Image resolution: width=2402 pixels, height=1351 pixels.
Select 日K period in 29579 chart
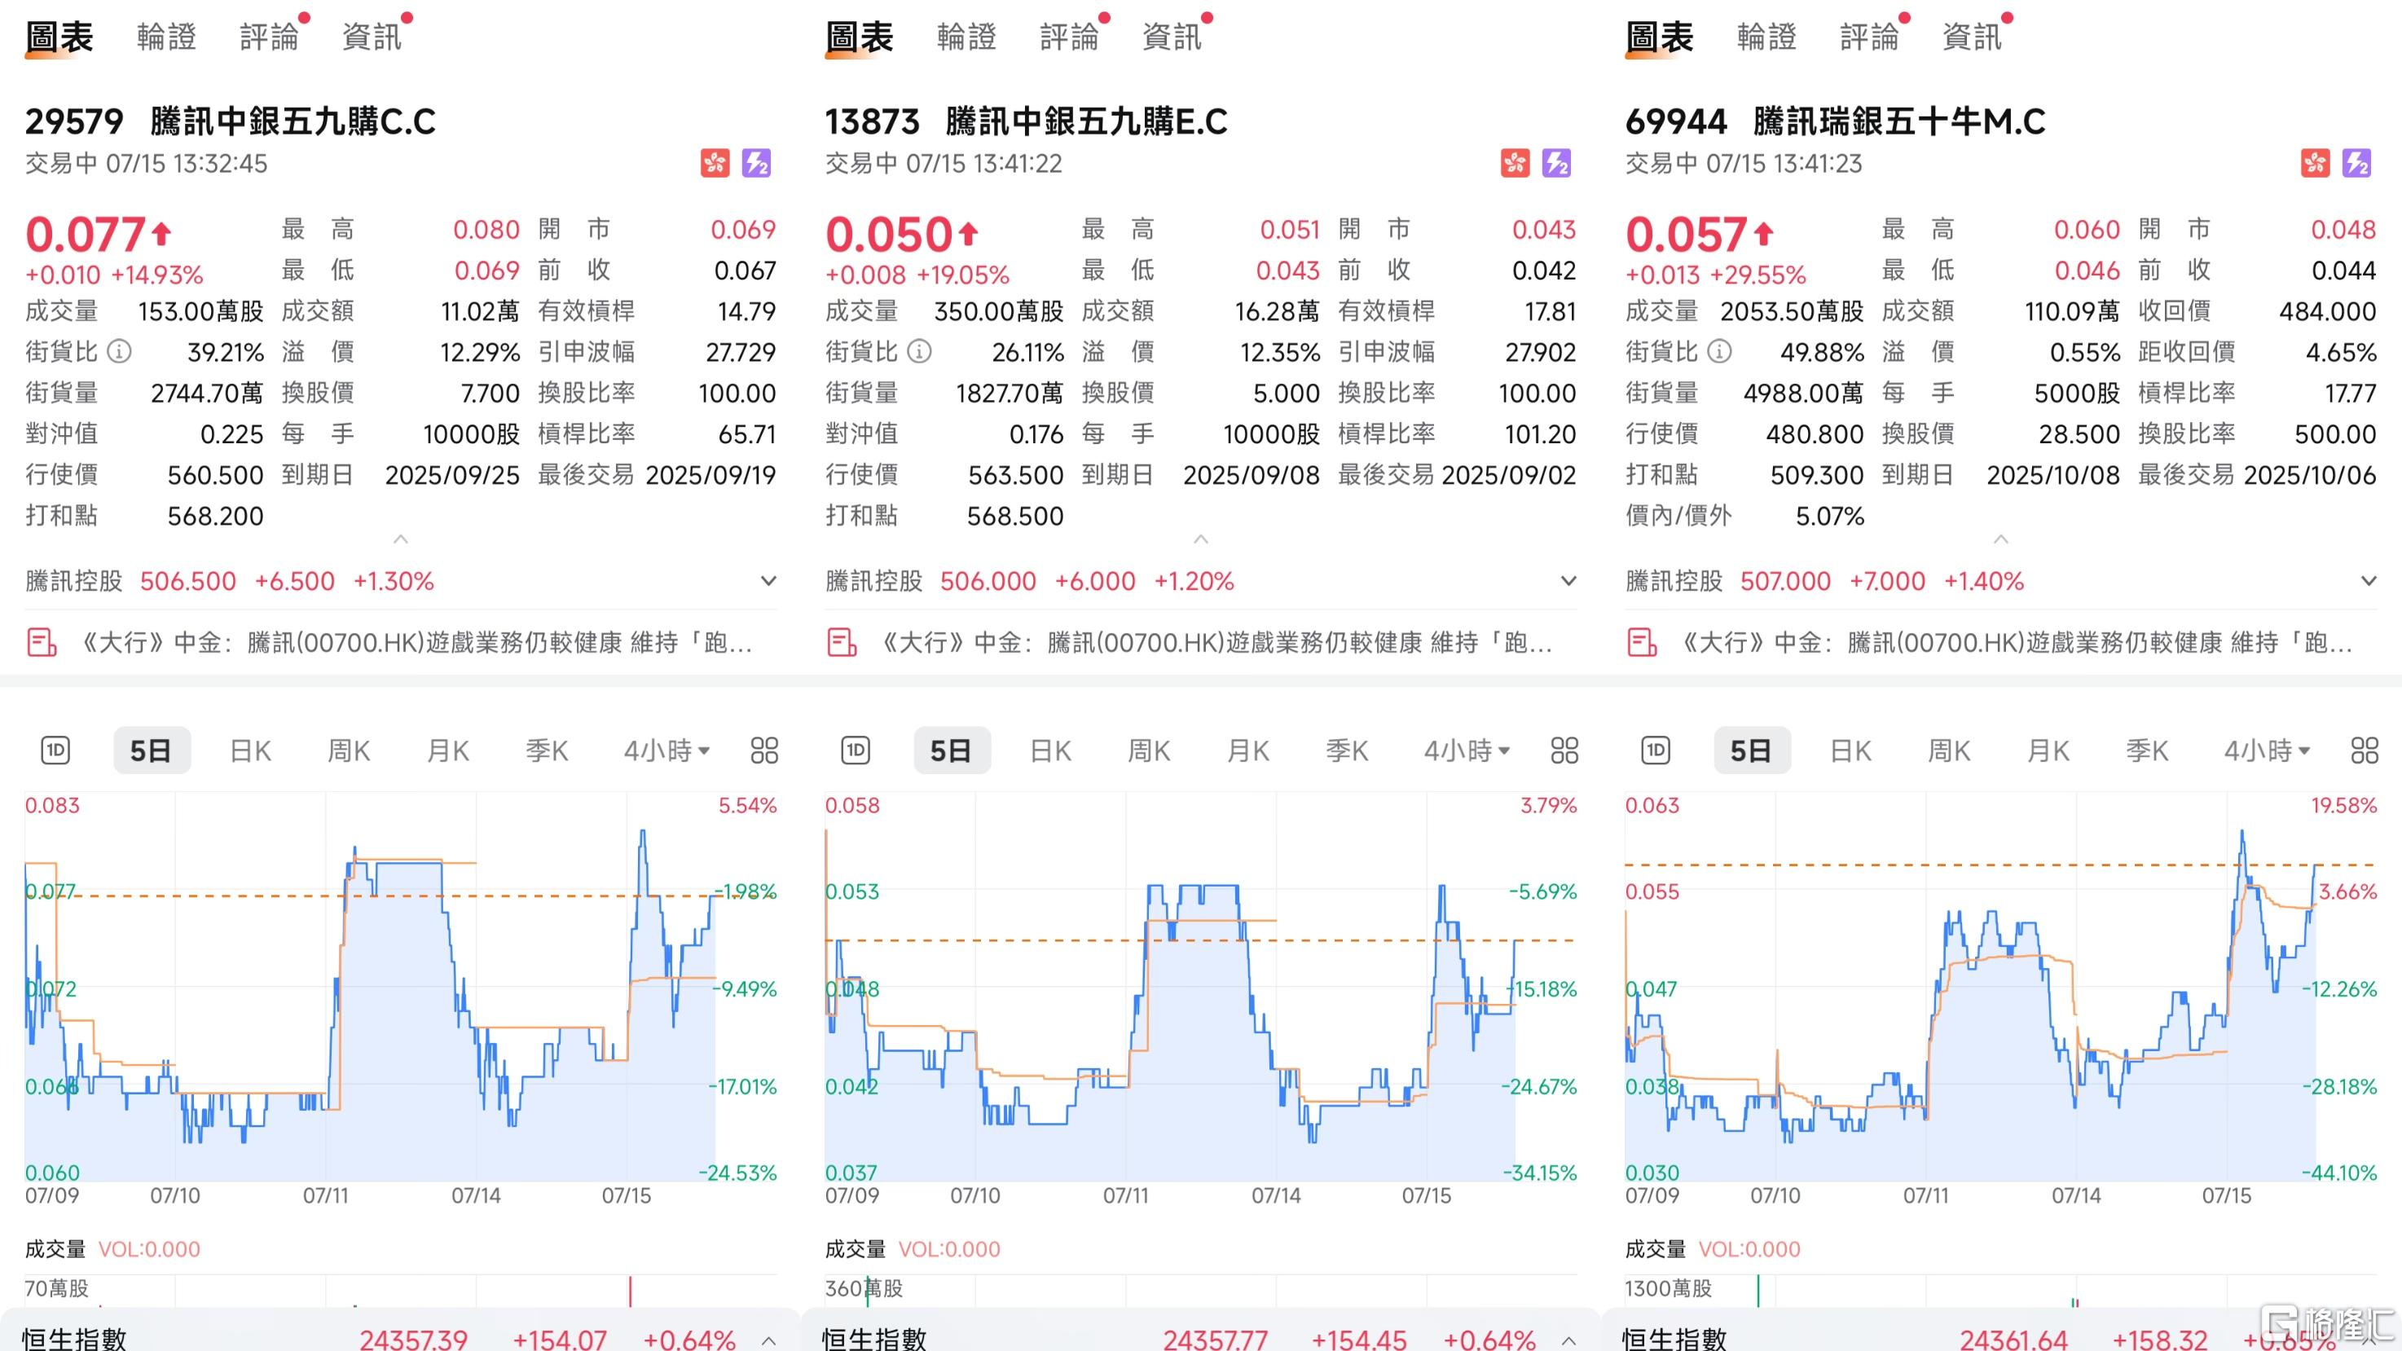(x=250, y=750)
